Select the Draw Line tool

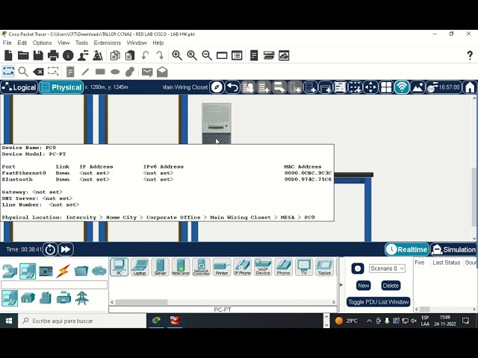[85, 72]
